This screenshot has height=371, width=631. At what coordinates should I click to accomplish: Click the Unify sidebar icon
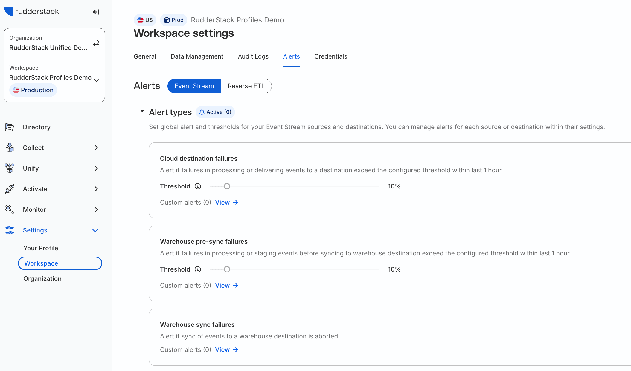pos(10,168)
